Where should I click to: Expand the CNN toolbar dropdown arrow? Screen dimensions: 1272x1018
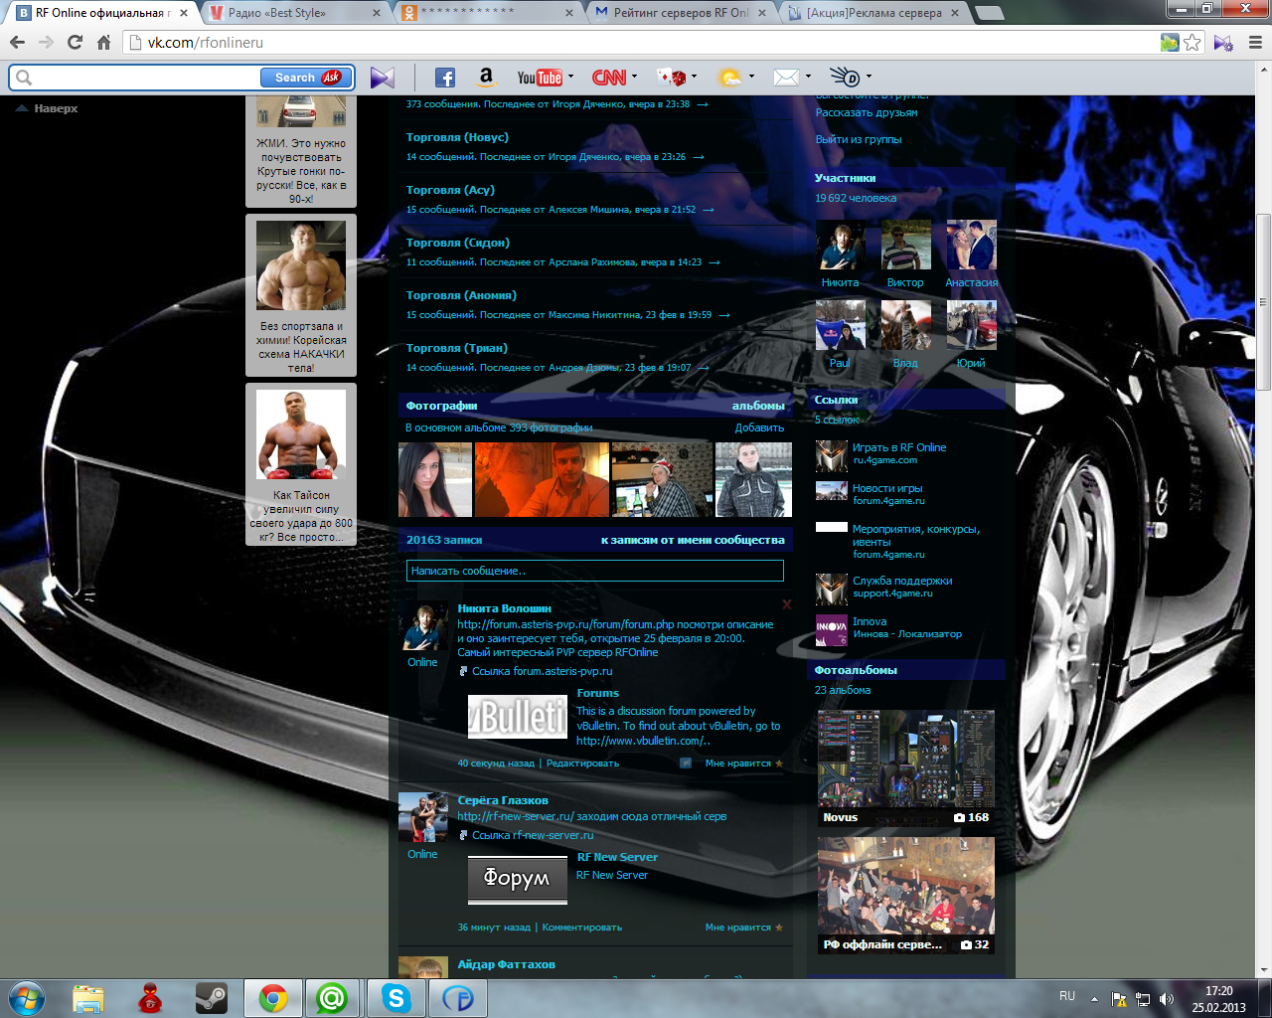(x=634, y=77)
